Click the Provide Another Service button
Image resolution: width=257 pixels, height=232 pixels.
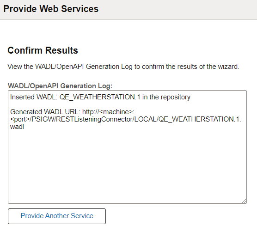pyautogui.click(x=57, y=216)
